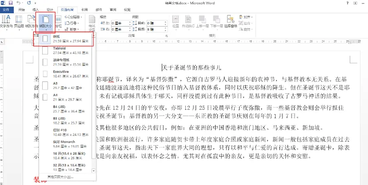Open the 选择窗格 selection pane
The image size is (368, 185).
231,22
